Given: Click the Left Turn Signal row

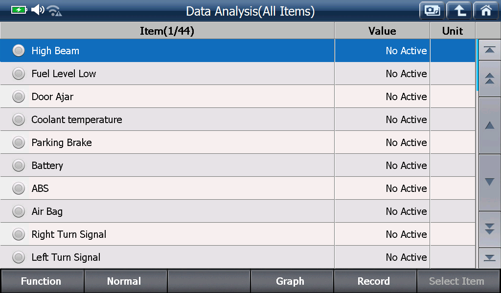Looking at the screenshot, I should (238, 257).
